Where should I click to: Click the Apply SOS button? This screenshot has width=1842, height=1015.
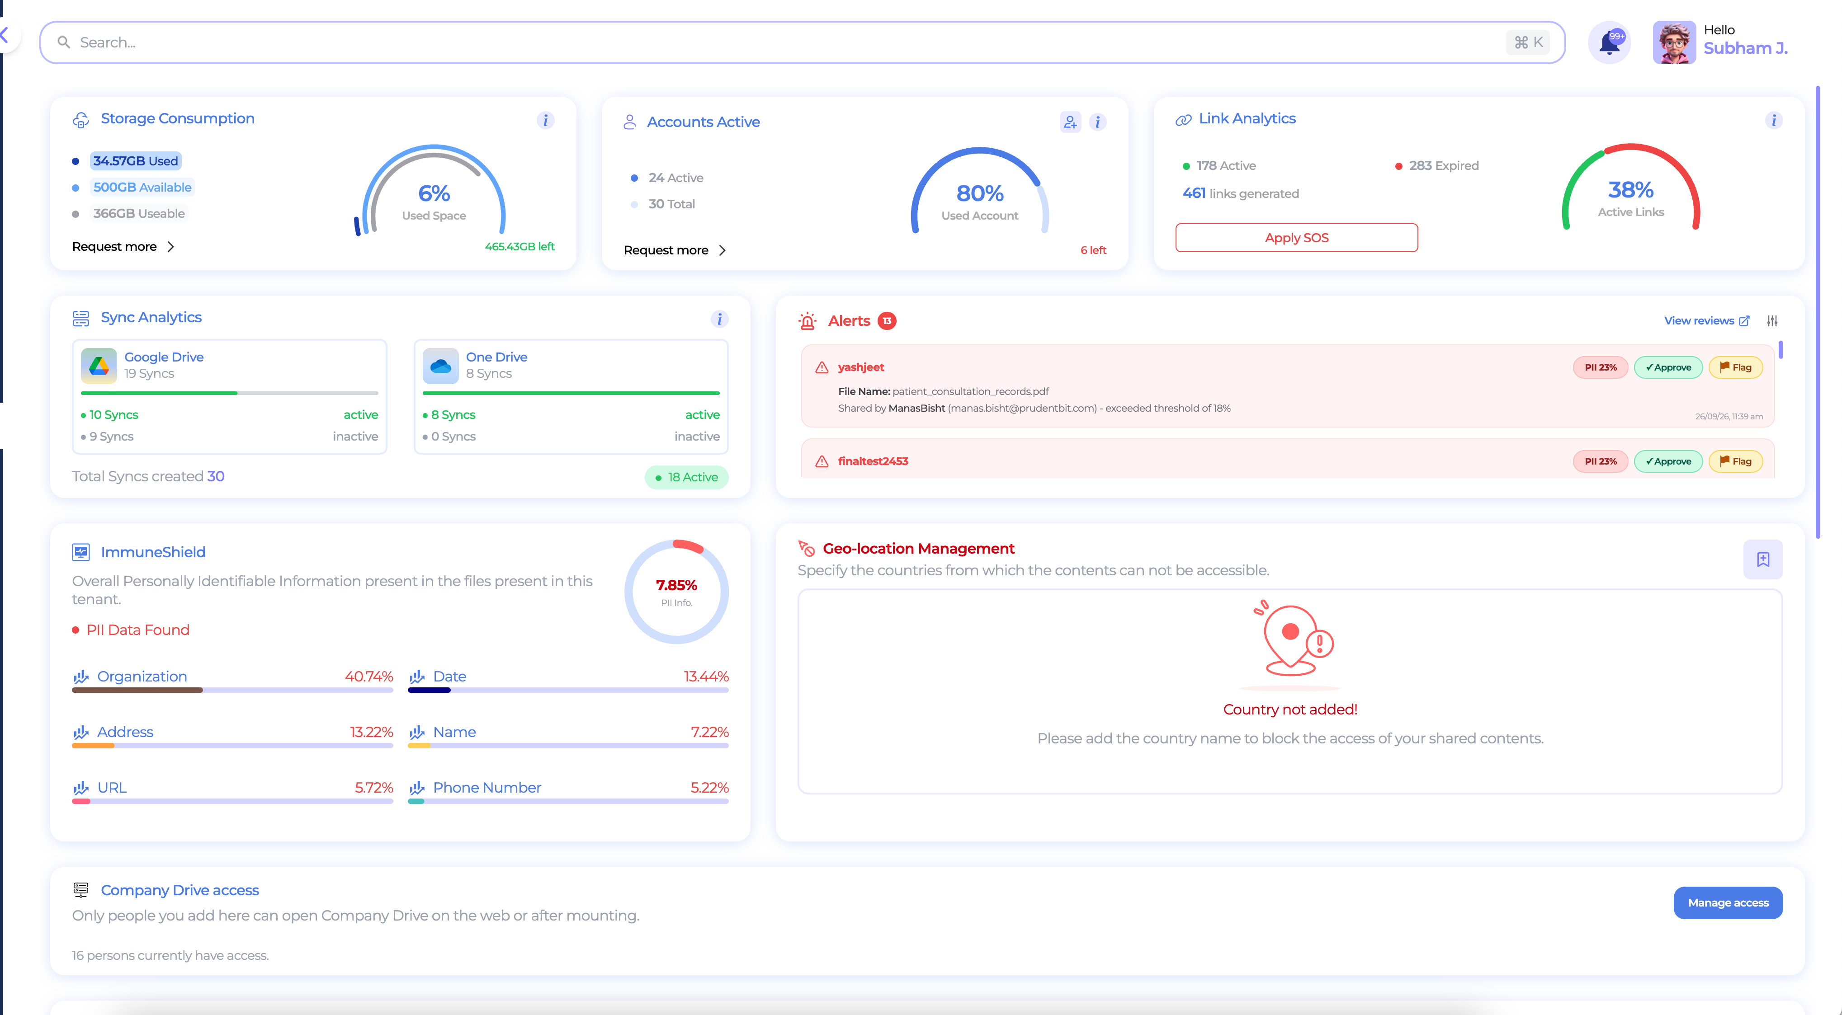click(x=1296, y=238)
